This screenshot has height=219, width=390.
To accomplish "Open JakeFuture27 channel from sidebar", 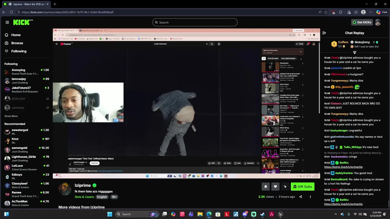I will (x=27, y=89).
